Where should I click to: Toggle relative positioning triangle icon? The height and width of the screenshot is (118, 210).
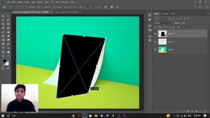(x=38, y=7)
